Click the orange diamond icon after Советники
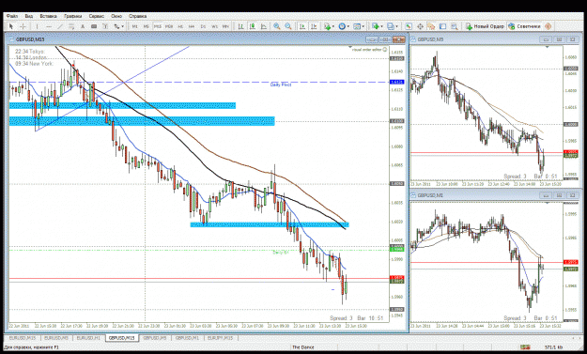Viewport: 587px width, 354px height. point(548,26)
